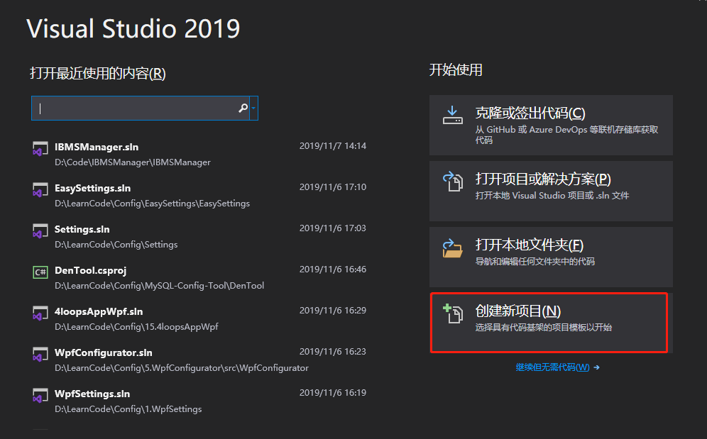Click the magnifier search icon in search box
Image resolution: width=707 pixels, height=439 pixels.
click(243, 109)
